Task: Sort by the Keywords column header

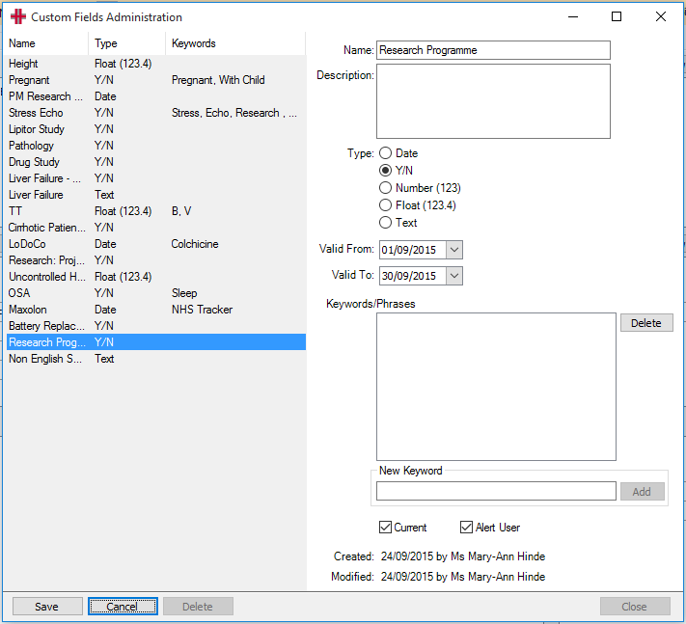Action: pyautogui.click(x=235, y=43)
